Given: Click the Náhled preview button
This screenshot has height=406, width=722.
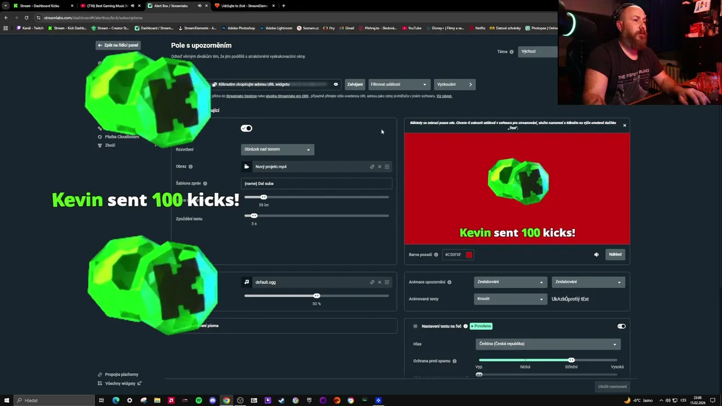Looking at the screenshot, I should coord(615,254).
